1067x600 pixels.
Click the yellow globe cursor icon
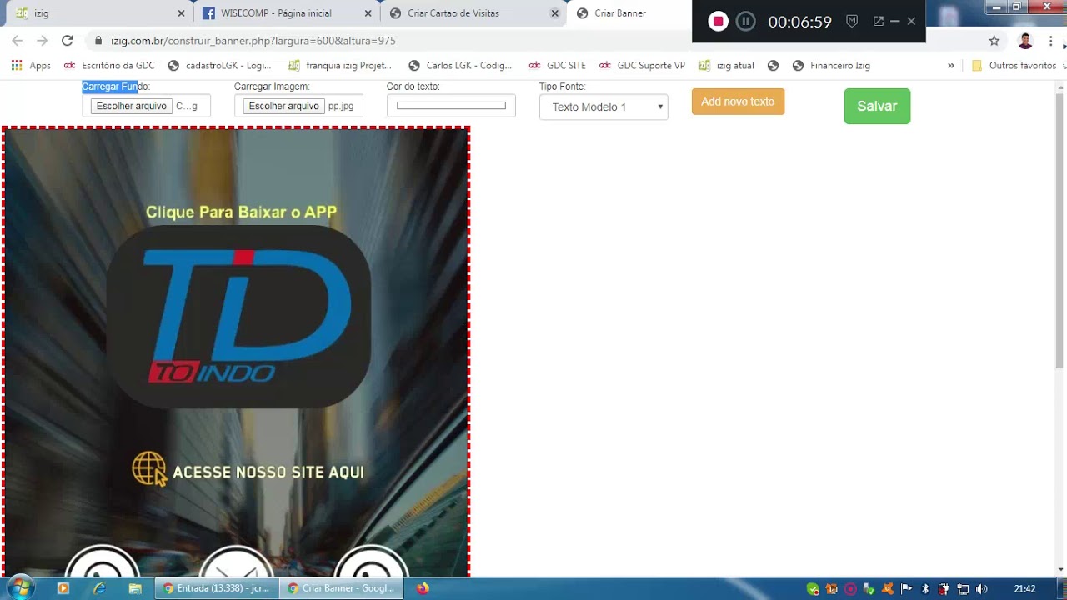(x=149, y=468)
